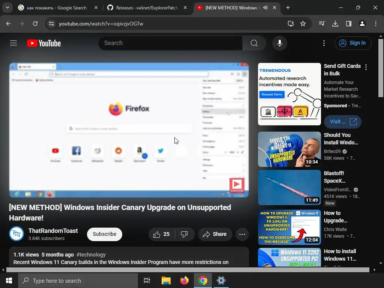
Task: Launch Firefox from the taskbar
Action: point(184,280)
